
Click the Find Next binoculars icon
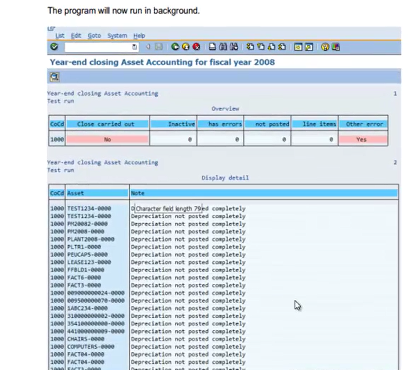coord(234,47)
